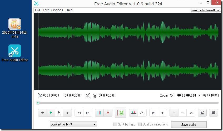Click the large green scissors cut button
Screen dimensions: 223x131
121,113
